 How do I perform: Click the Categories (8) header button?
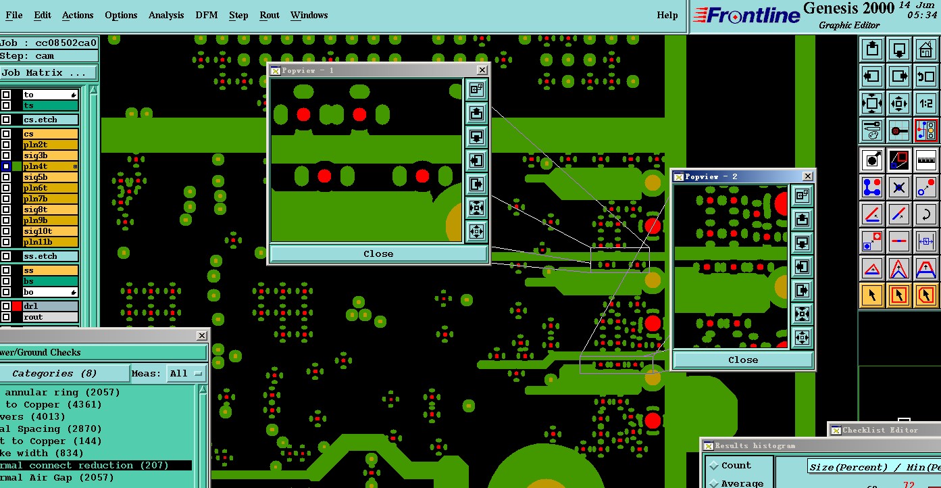pos(64,373)
